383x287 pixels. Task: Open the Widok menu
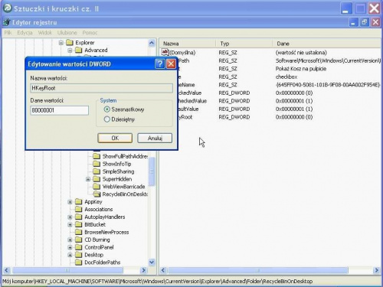point(45,33)
